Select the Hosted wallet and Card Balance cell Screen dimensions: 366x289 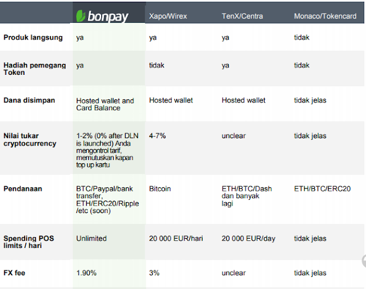pyautogui.click(x=105, y=104)
